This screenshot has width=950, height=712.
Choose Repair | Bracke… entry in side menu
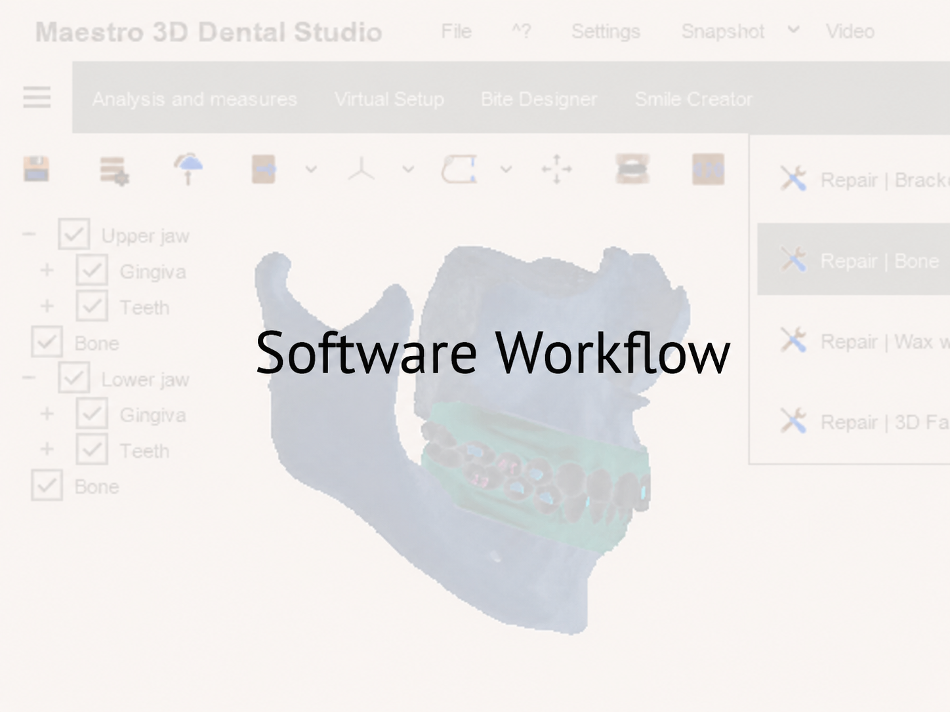[x=854, y=179]
